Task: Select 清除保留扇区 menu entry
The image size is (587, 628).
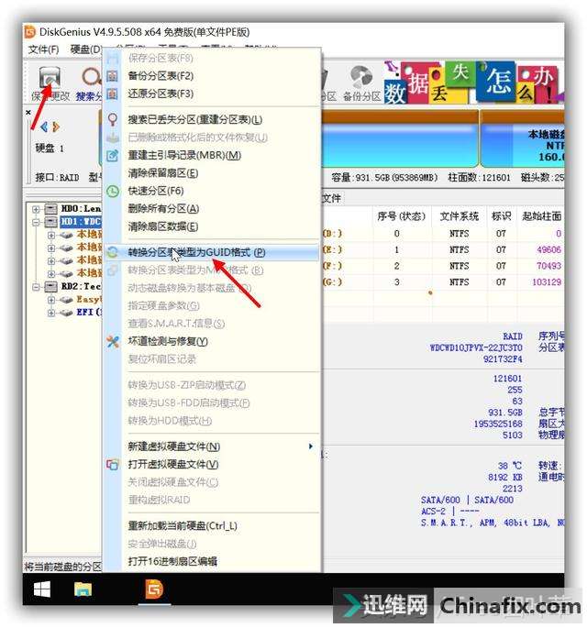Action: tap(163, 173)
